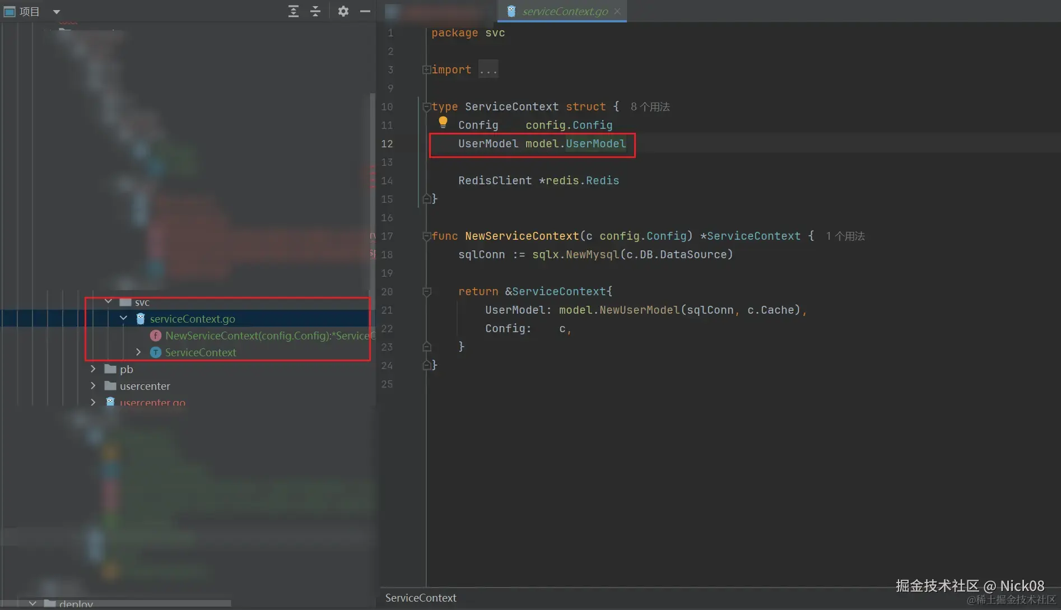Click model.NewUserModel call on line 21
The height and width of the screenshot is (610, 1061).
point(620,310)
